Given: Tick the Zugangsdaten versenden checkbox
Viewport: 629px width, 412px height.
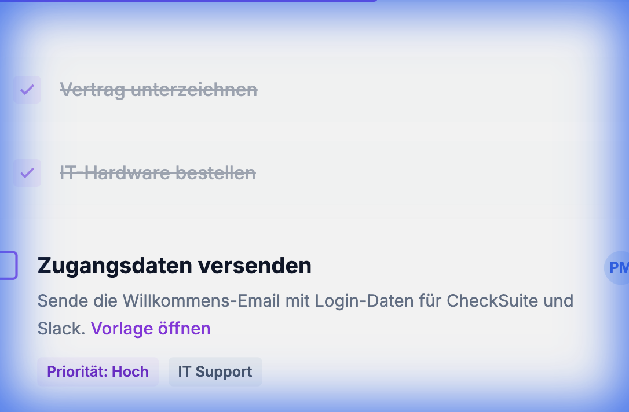Looking at the screenshot, I should [7, 266].
